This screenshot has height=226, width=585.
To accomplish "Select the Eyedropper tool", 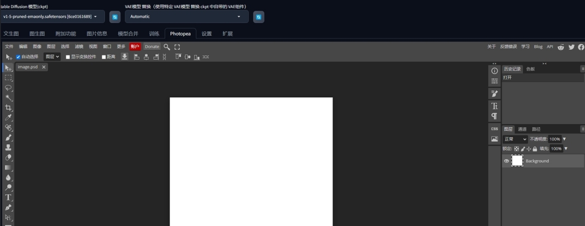I will (9, 118).
